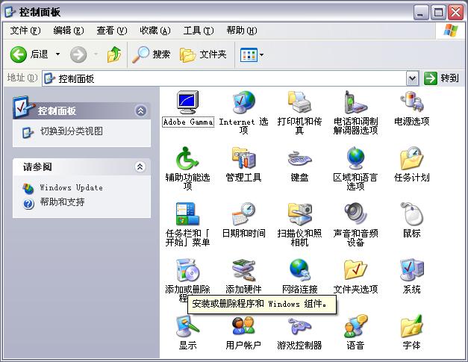468x362 pixels.
Task: Open Internet 选项 icon
Action: point(243,102)
